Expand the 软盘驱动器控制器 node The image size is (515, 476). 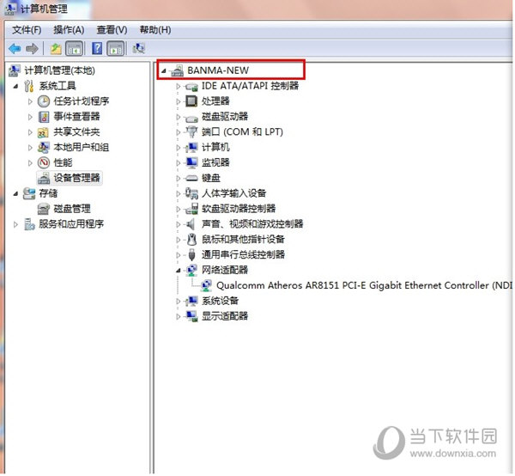point(179,209)
